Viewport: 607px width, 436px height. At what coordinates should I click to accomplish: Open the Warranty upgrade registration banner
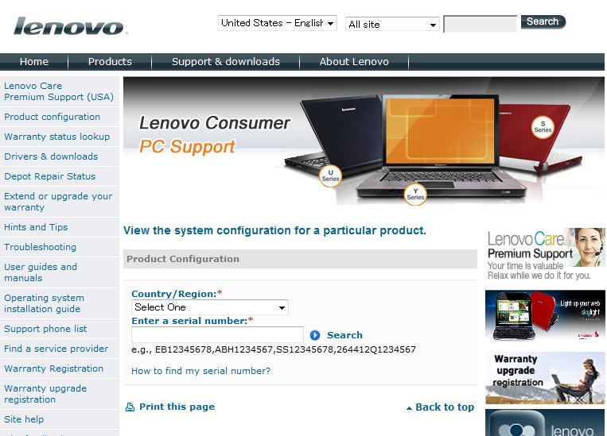pyautogui.click(x=545, y=378)
